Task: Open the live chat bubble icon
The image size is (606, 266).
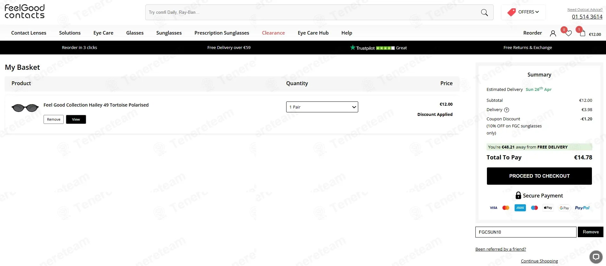Action: click(x=596, y=256)
